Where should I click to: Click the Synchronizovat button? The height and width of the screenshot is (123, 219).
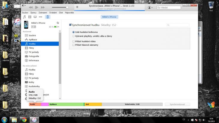tap(177, 104)
